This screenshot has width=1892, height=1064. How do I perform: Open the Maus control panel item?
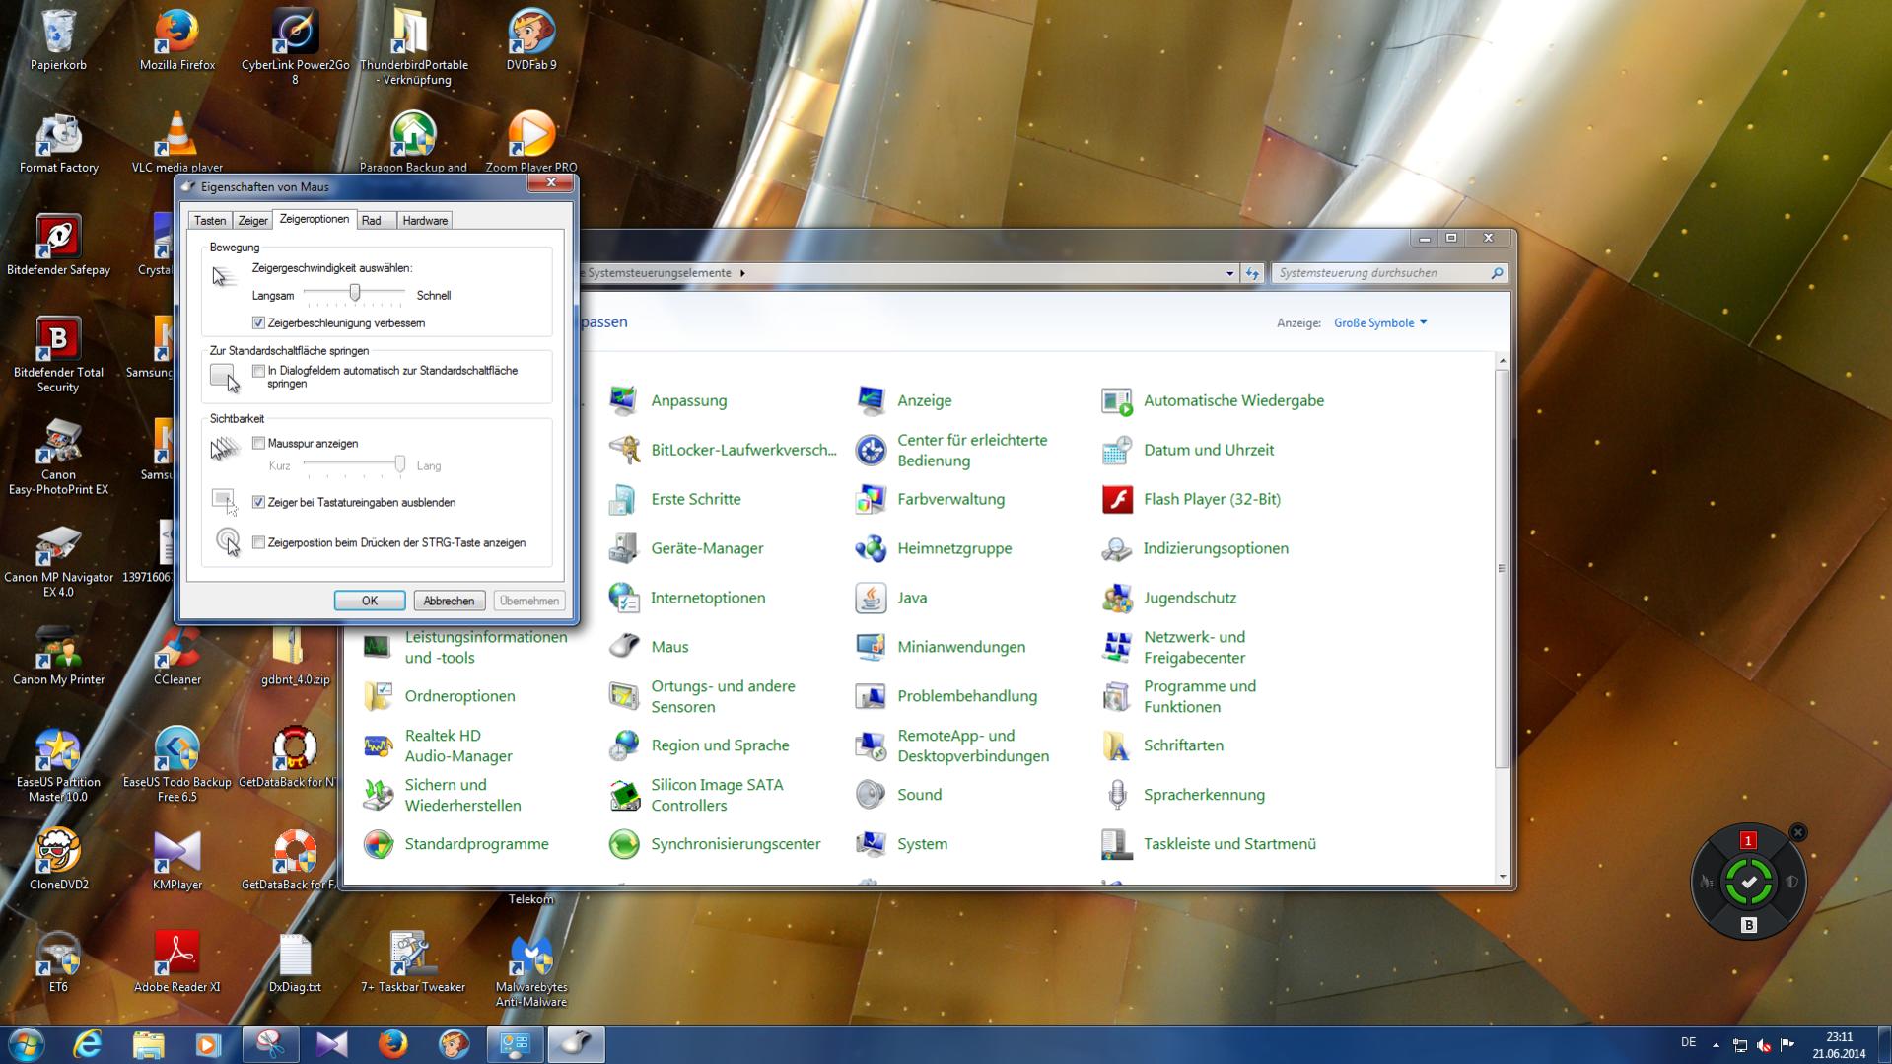649,647
